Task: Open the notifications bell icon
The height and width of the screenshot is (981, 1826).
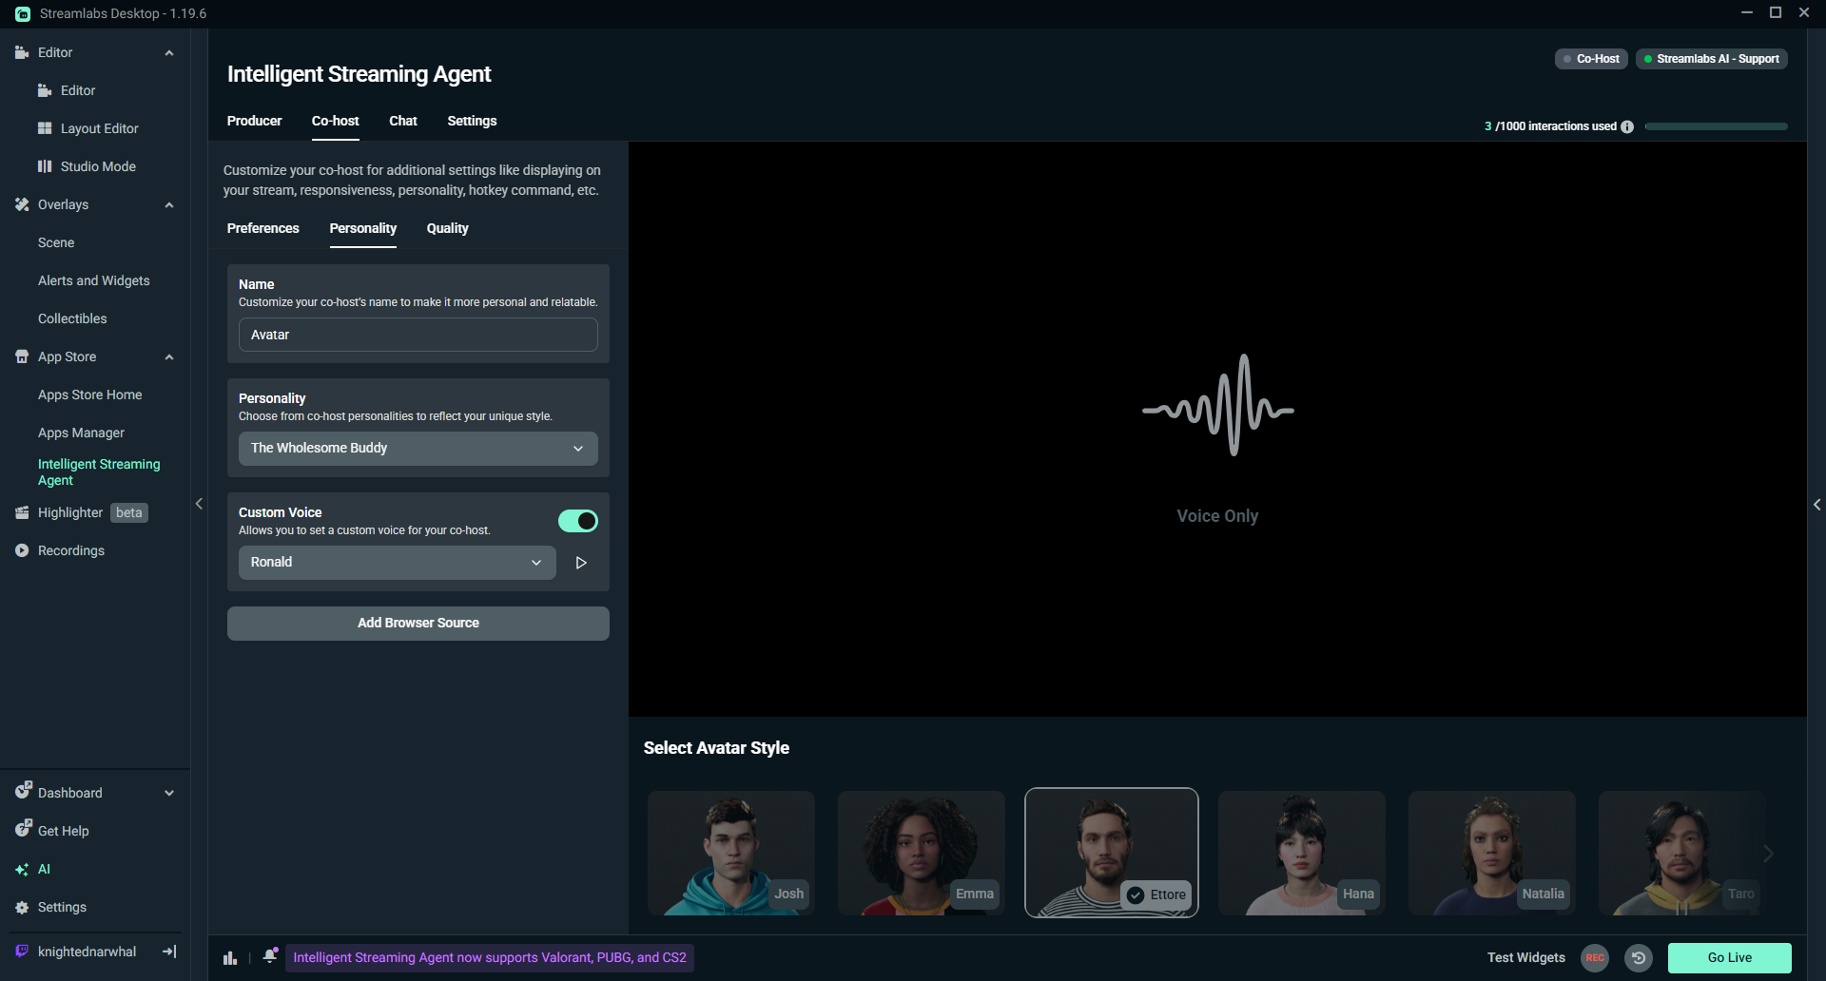Action: 270,956
